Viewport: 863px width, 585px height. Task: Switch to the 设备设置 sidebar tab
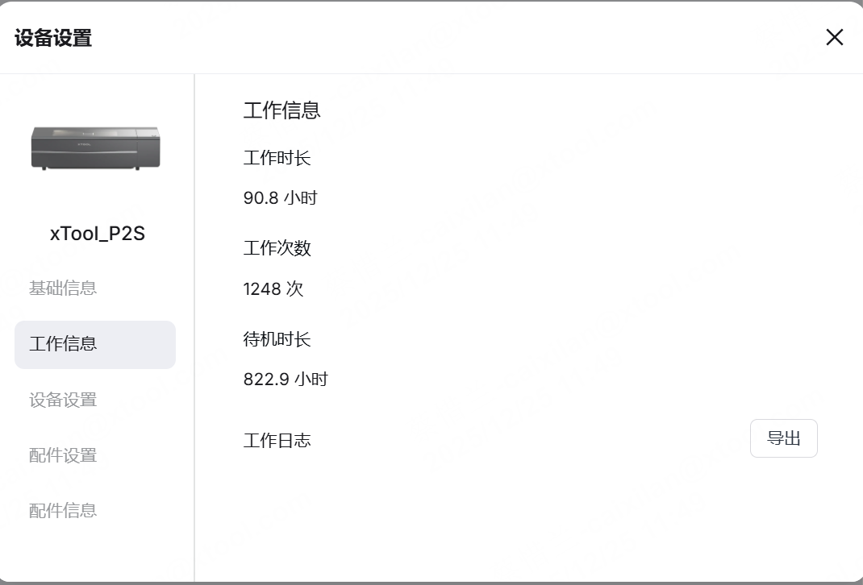pos(63,400)
